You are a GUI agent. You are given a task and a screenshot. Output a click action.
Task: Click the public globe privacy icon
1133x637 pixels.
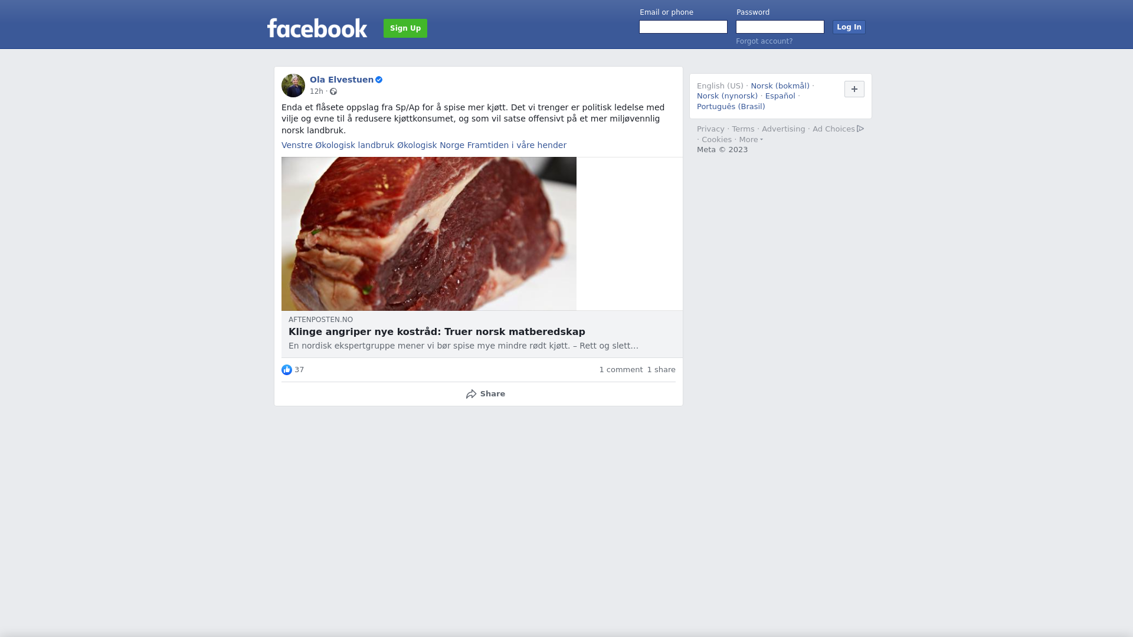pos(333,91)
